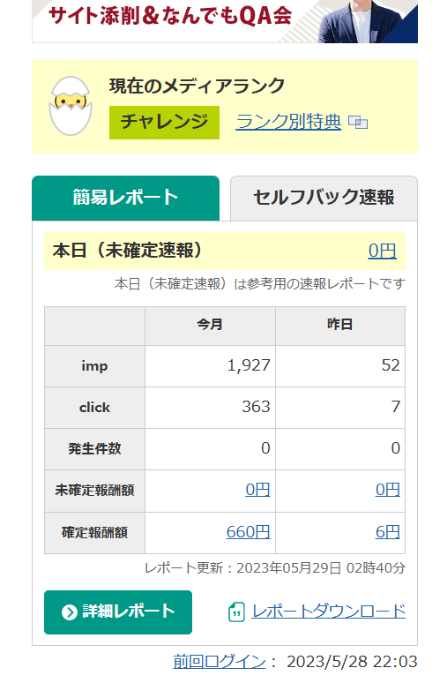Click the 確定報酬額 row label

click(94, 532)
